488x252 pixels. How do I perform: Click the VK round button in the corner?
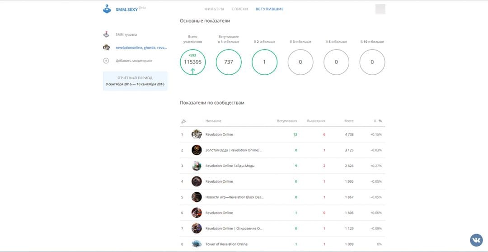coord(476,240)
